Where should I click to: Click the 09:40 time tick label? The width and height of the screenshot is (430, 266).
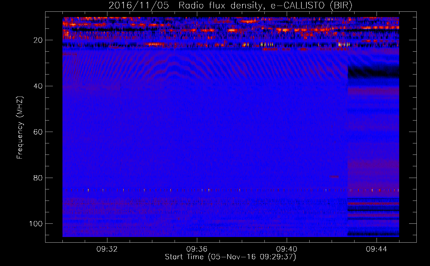coord(287,249)
